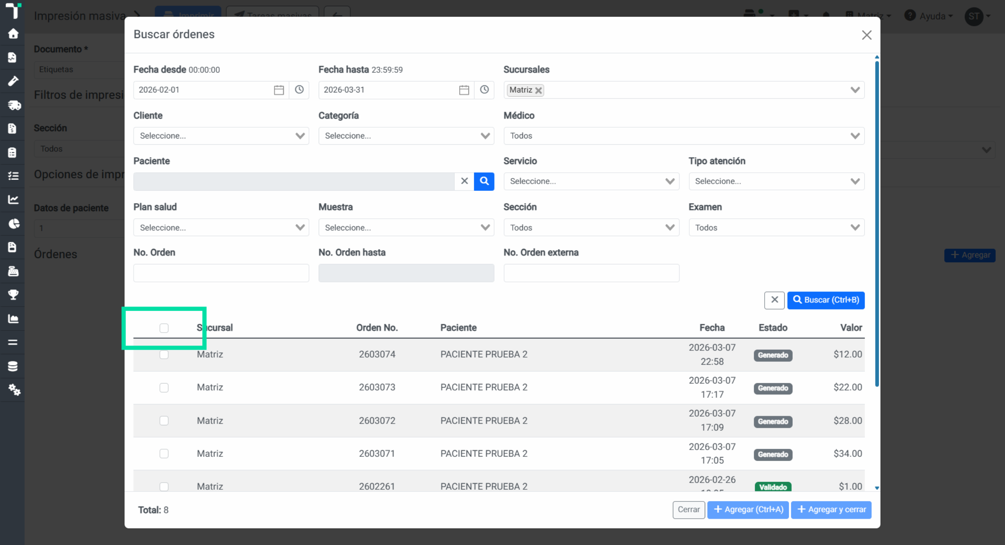This screenshot has width=1005, height=545.
Task: Click the blue Paciente search magnifier icon
Action: tap(484, 181)
